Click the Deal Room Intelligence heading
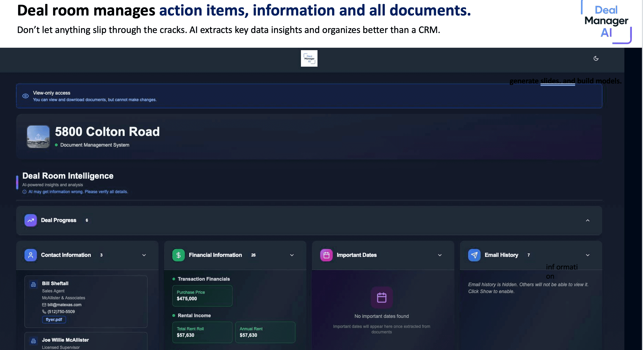The image size is (643, 350). pos(68,176)
